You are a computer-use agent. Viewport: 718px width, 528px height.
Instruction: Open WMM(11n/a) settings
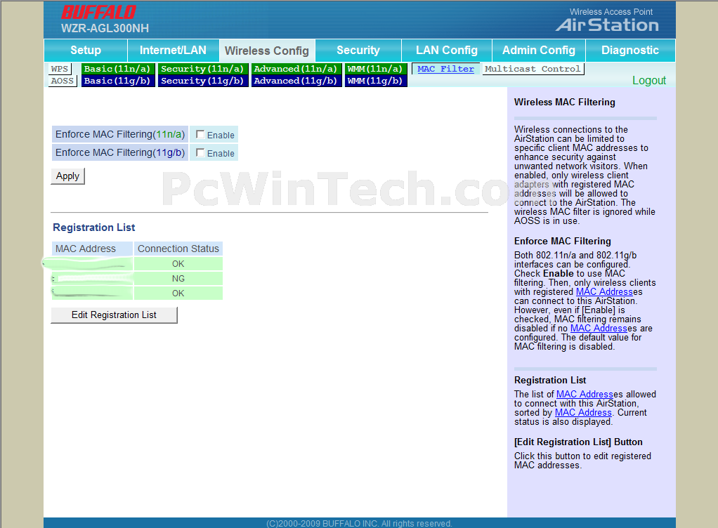coord(375,69)
